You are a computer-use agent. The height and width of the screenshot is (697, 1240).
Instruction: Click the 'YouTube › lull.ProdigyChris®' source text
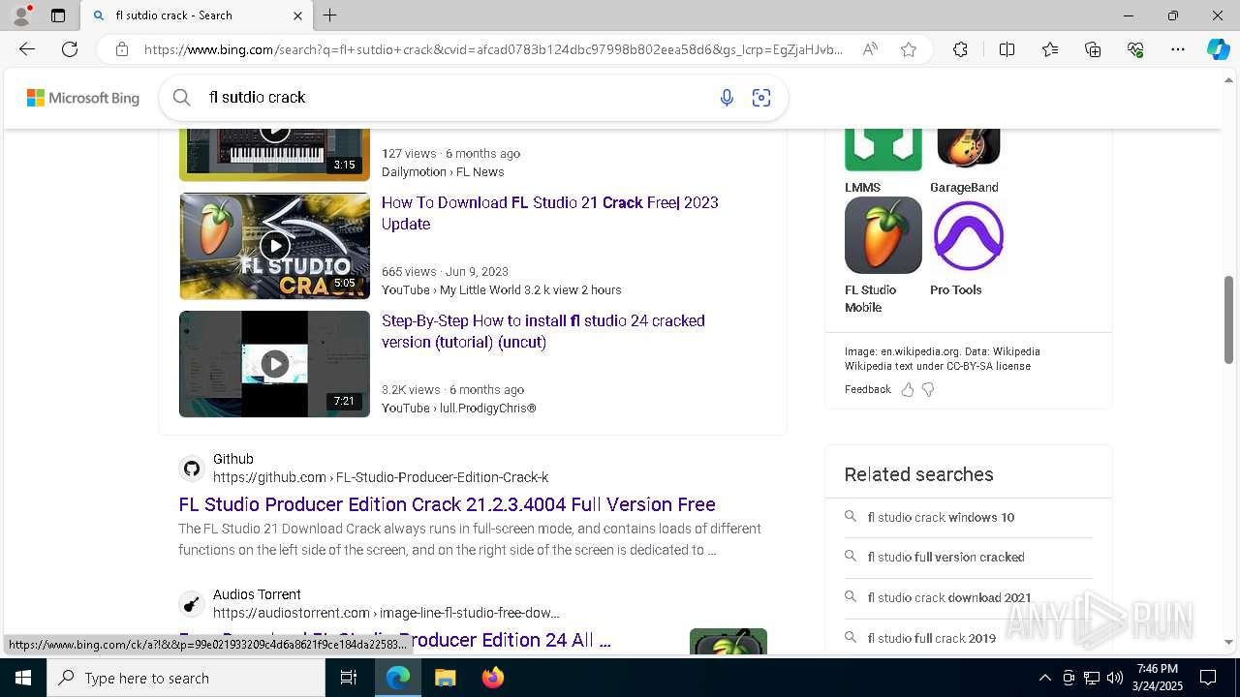coord(459,408)
